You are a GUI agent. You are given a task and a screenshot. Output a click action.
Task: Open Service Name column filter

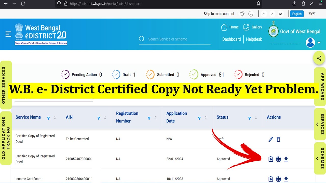pyautogui.click(x=48, y=118)
